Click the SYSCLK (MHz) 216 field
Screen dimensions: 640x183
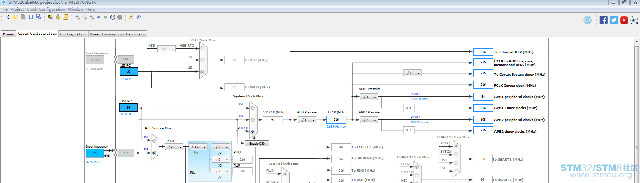273,120
